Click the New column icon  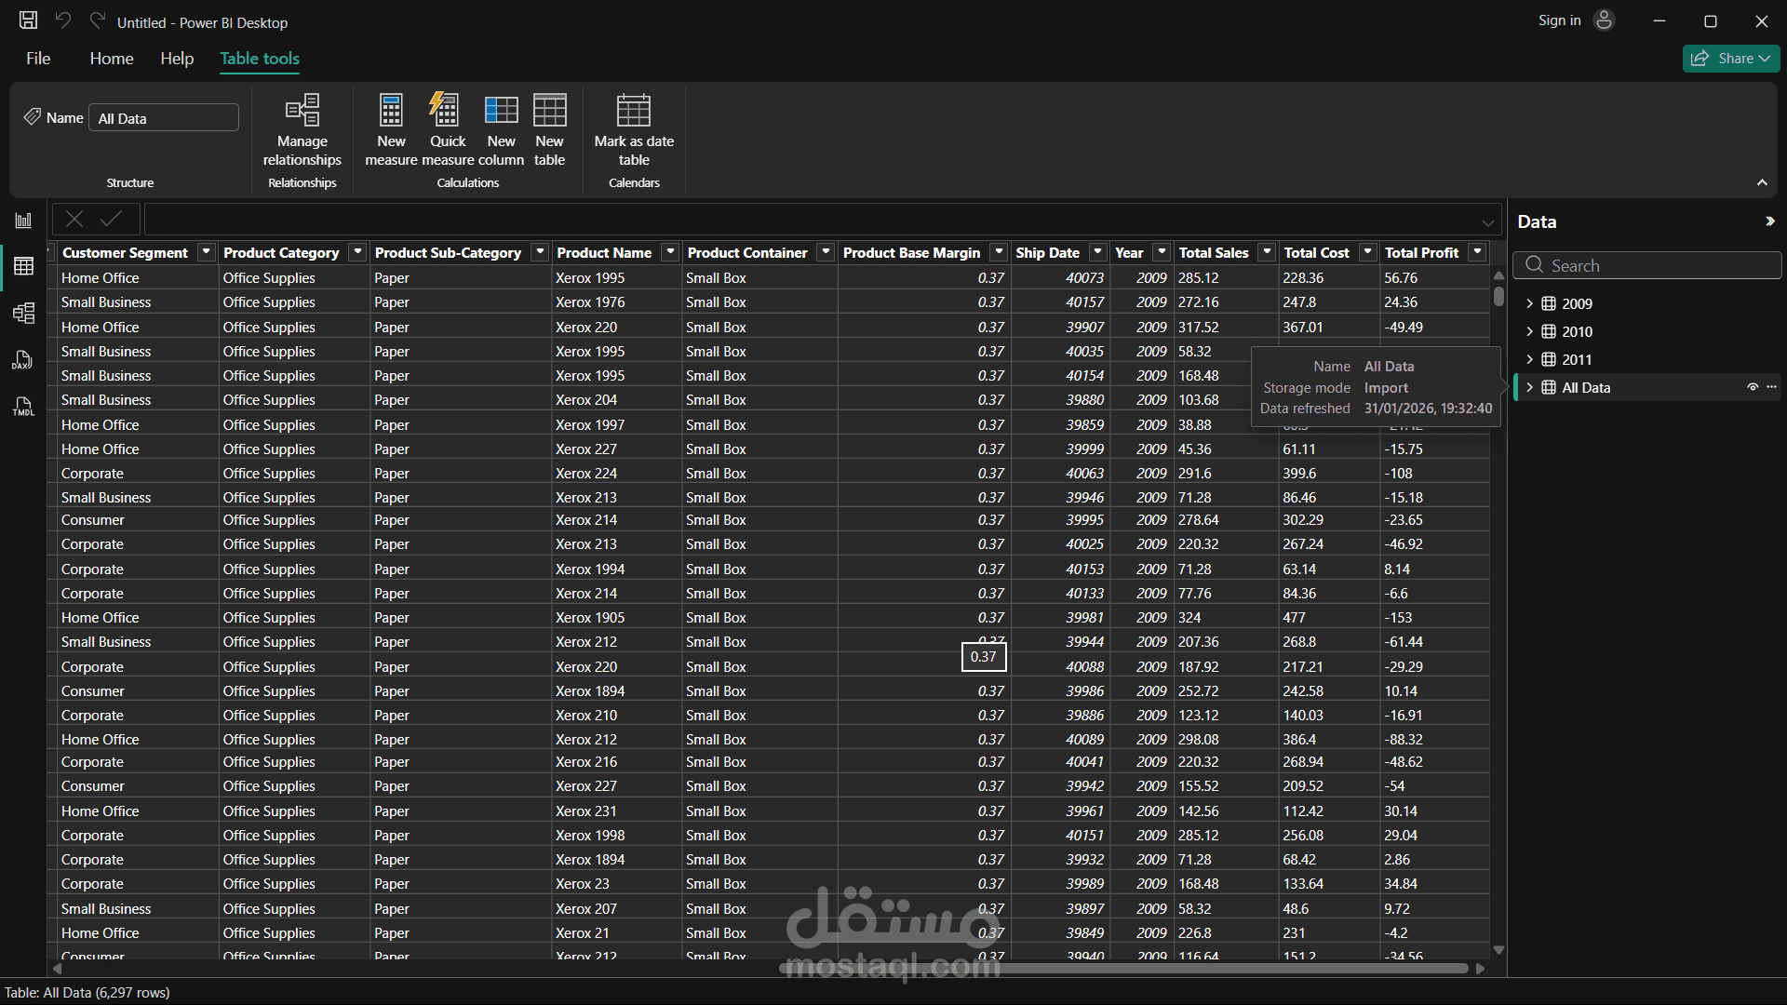(501, 112)
